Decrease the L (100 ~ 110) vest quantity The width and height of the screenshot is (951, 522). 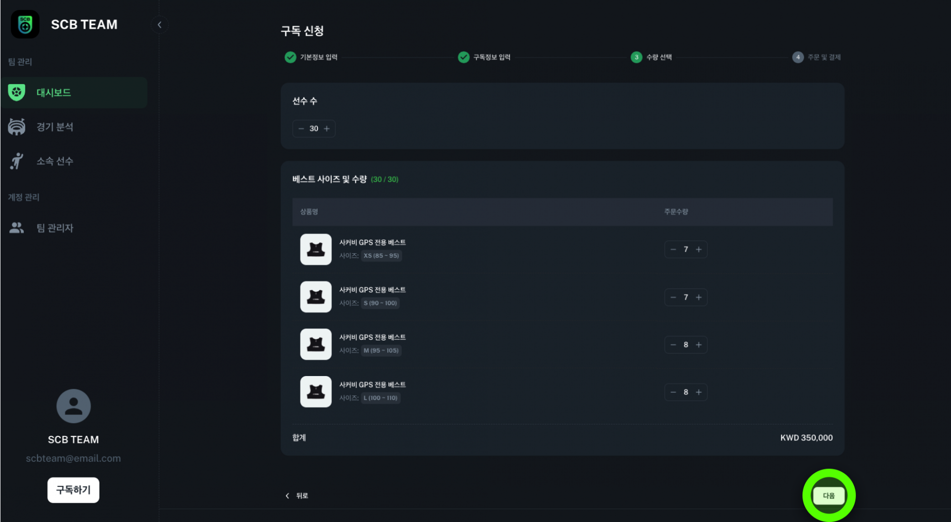pyautogui.click(x=673, y=392)
